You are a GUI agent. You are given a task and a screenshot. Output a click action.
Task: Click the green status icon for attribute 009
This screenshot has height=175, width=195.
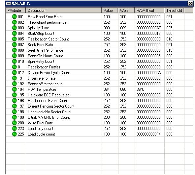pyautogui.click(x=15, y=56)
